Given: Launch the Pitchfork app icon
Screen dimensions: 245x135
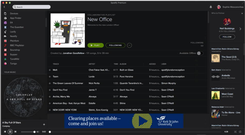Looking at the screenshot, I should coord(5,41).
